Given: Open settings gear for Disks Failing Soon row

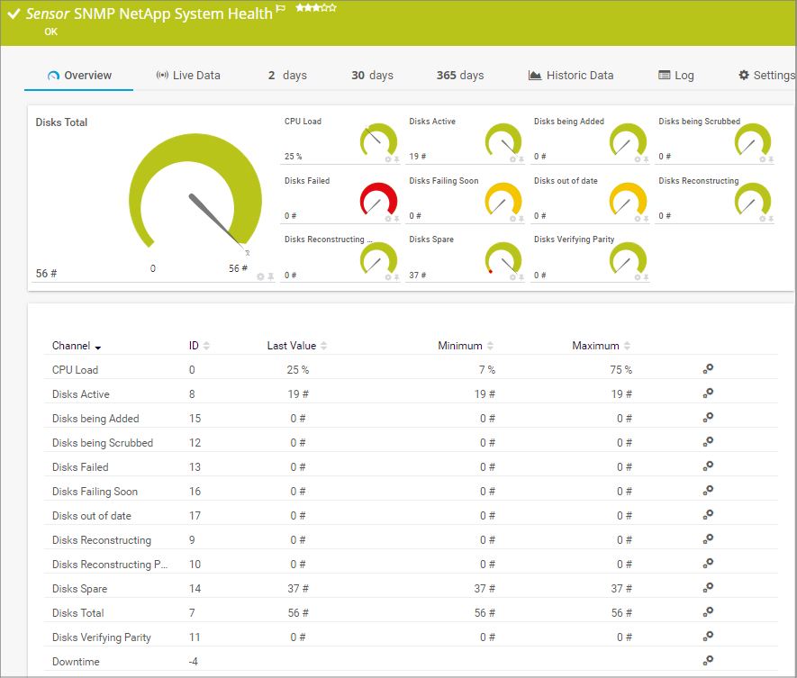Looking at the screenshot, I should click(x=708, y=491).
